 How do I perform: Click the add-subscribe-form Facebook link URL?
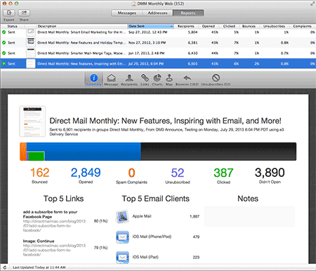(x=54, y=226)
